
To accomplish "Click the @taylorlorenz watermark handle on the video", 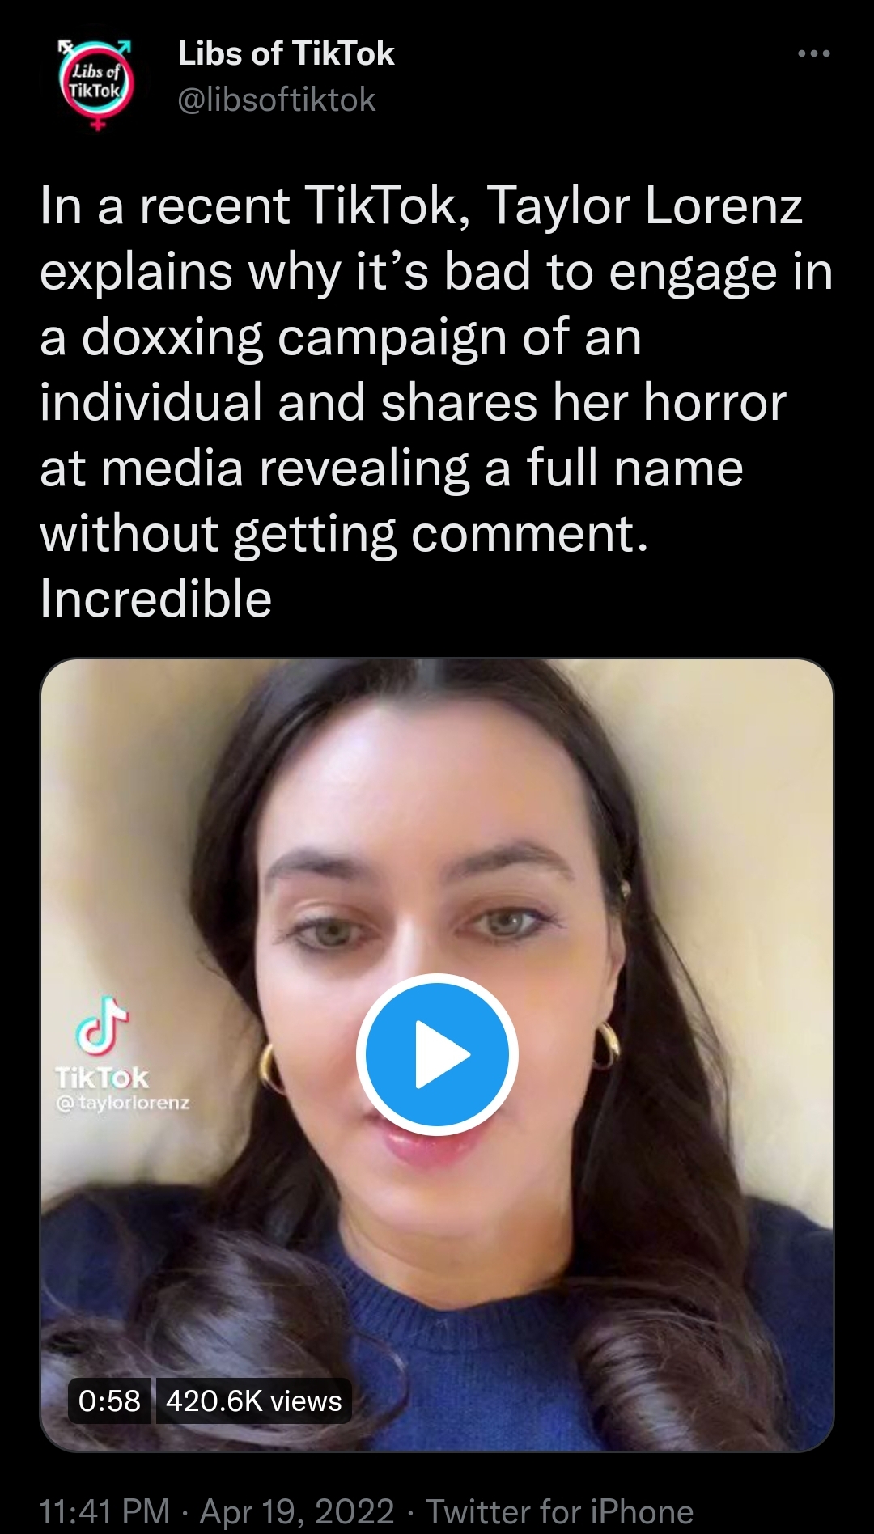I will [x=122, y=1102].
